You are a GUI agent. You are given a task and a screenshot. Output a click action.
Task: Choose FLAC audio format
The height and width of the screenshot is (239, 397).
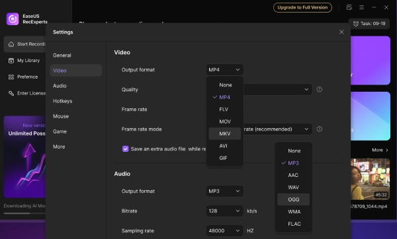(293, 224)
